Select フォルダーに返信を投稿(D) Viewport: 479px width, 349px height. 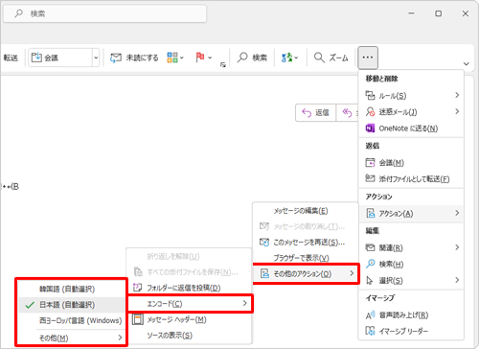pyautogui.click(x=189, y=288)
